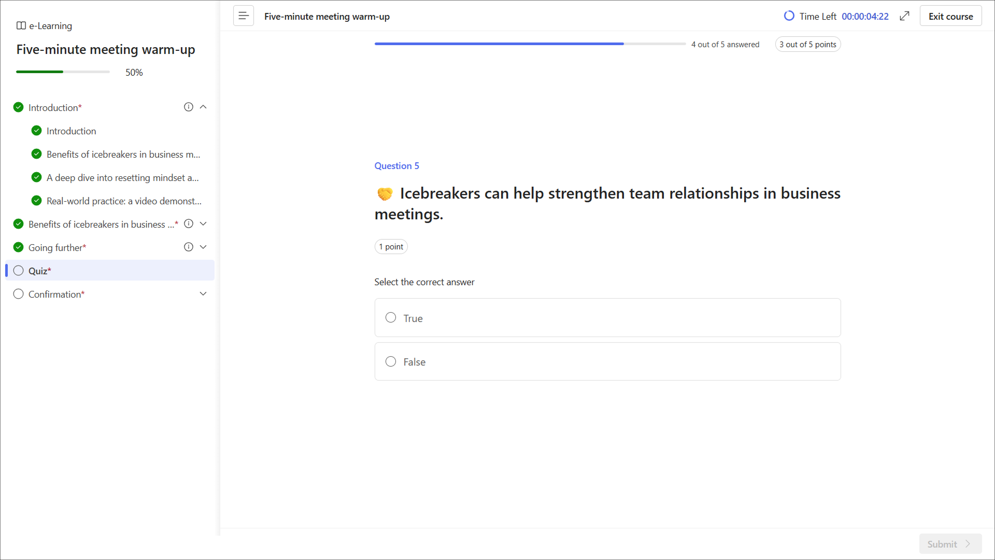Image resolution: width=995 pixels, height=560 pixels.
Task: Click the quiz answered progress bar
Action: pos(530,44)
